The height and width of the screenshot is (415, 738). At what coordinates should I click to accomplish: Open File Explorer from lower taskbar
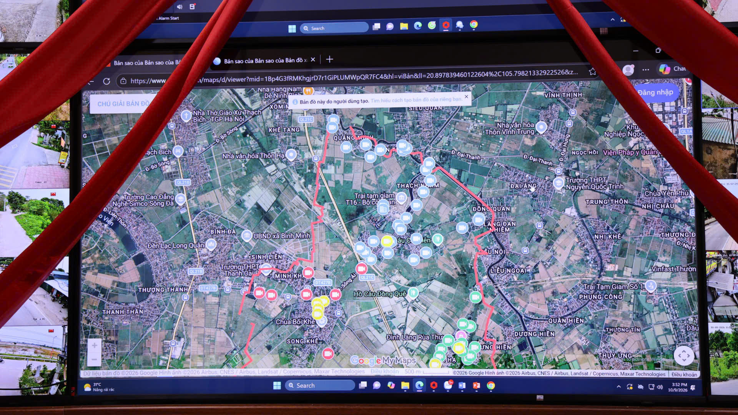(x=405, y=385)
